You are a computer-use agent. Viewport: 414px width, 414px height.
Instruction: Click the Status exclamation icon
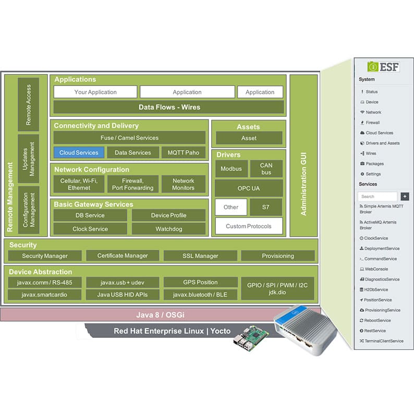pyautogui.click(x=362, y=92)
